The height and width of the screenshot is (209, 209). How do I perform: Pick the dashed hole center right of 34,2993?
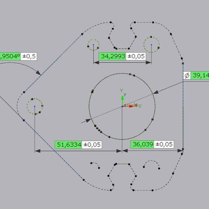tap(152, 45)
